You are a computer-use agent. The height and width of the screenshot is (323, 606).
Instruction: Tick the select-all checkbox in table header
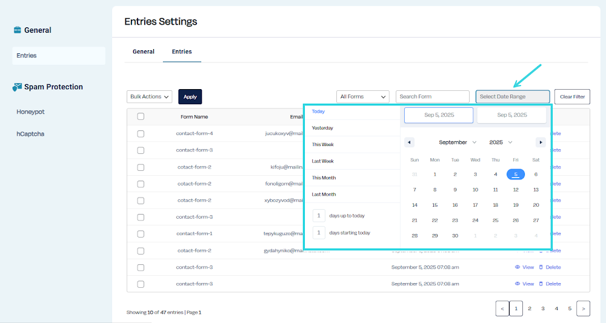141,116
